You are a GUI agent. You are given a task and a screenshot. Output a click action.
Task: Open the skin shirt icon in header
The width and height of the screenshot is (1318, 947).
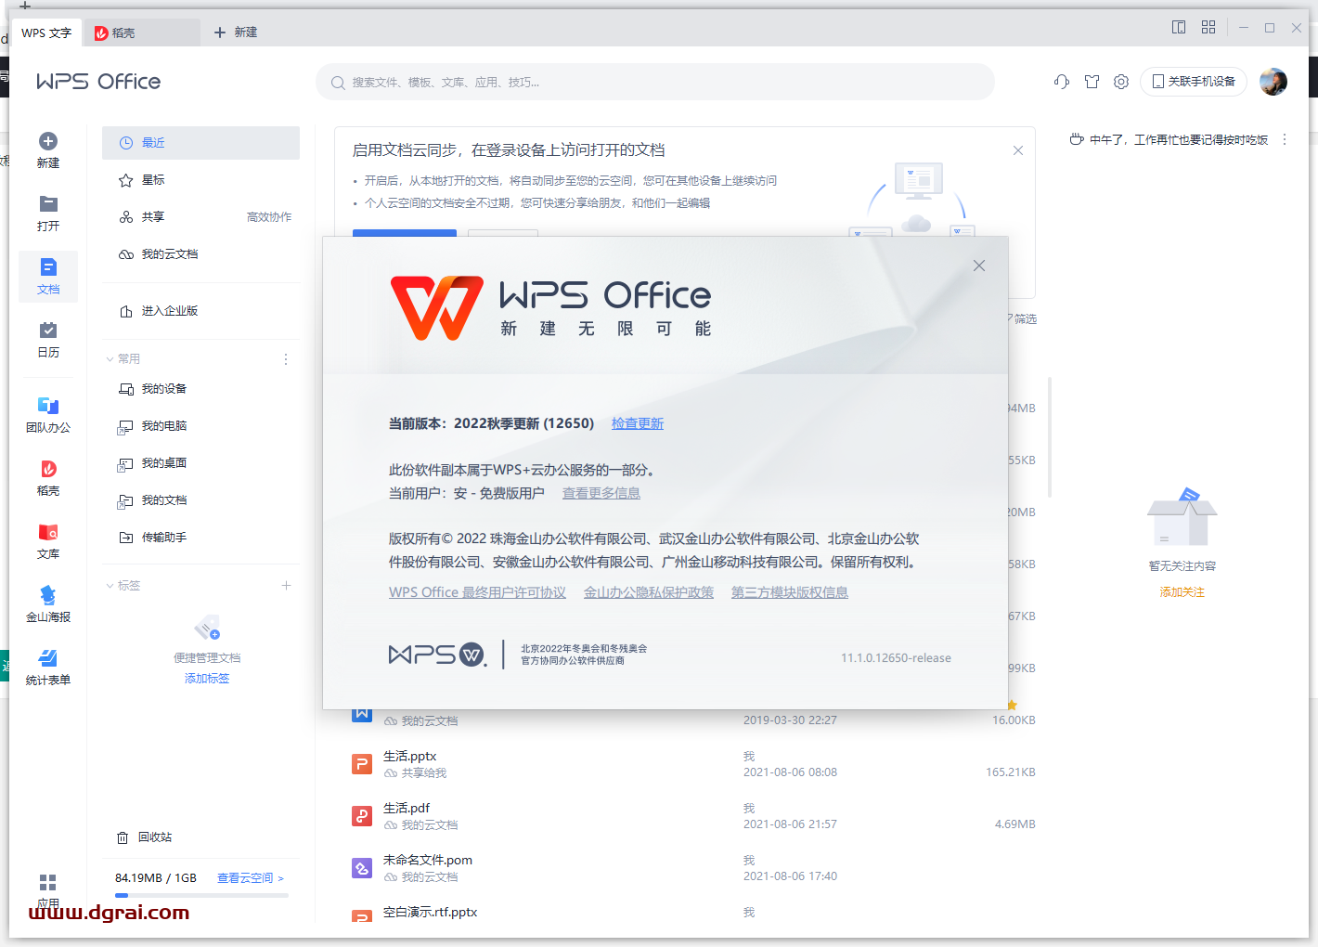[x=1092, y=82]
